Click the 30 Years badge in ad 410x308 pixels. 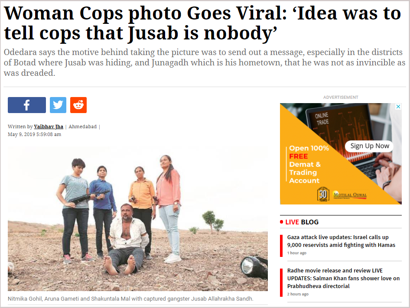coord(323,194)
